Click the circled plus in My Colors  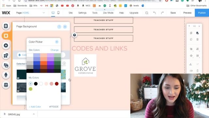click(30, 84)
